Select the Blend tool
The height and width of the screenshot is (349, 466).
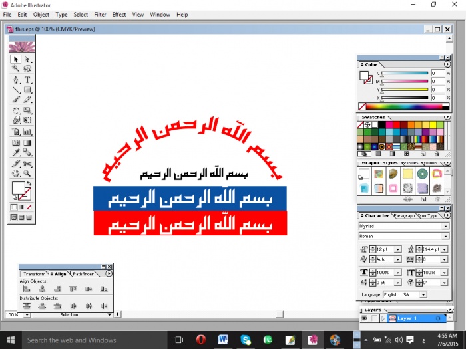pyautogui.click(x=27, y=152)
